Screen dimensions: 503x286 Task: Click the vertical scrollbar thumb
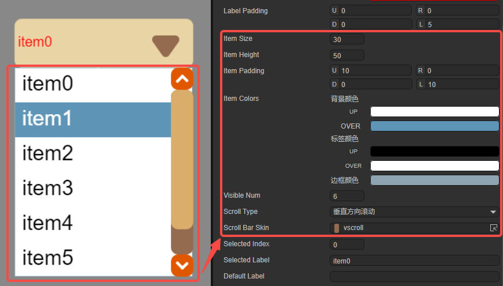tap(182, 160)
